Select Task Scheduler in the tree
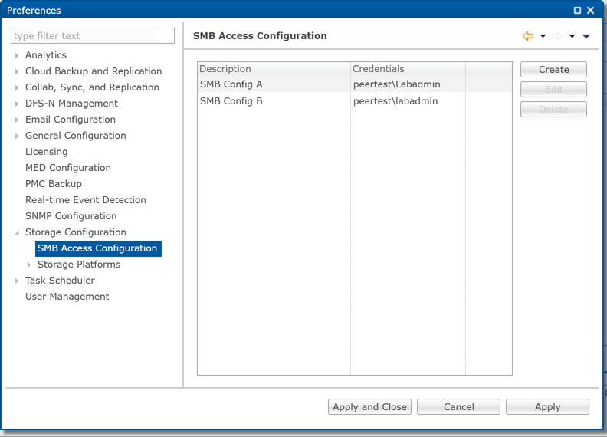This screenshot has height=437, width=607. tap(60, 280)
